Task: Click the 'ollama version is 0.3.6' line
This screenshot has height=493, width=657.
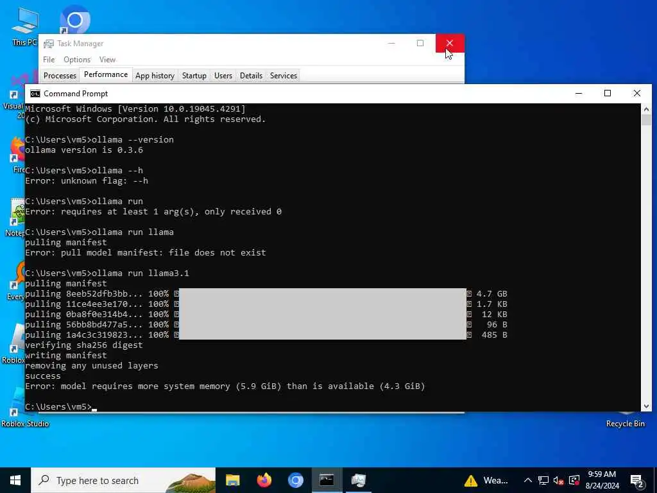Action: [x=84, y=150]
